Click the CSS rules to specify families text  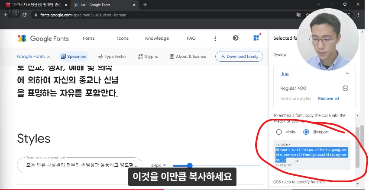(299, 182)
